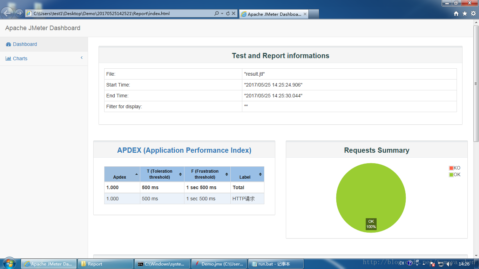This screenshot has width=479, height=269.
Task: Toggle the OK legend color swatch
Action: 451,175
